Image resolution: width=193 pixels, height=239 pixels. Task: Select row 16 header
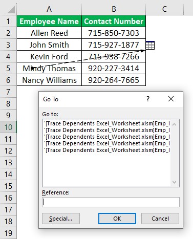(x=8, y=198)
